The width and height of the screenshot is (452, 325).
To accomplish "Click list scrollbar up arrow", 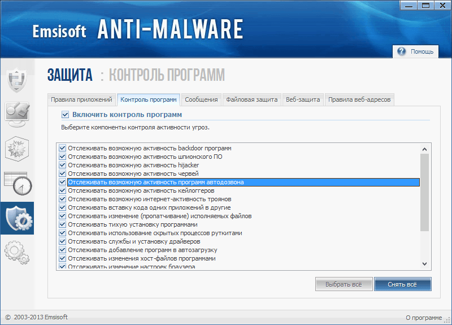I will coord(424,149).
